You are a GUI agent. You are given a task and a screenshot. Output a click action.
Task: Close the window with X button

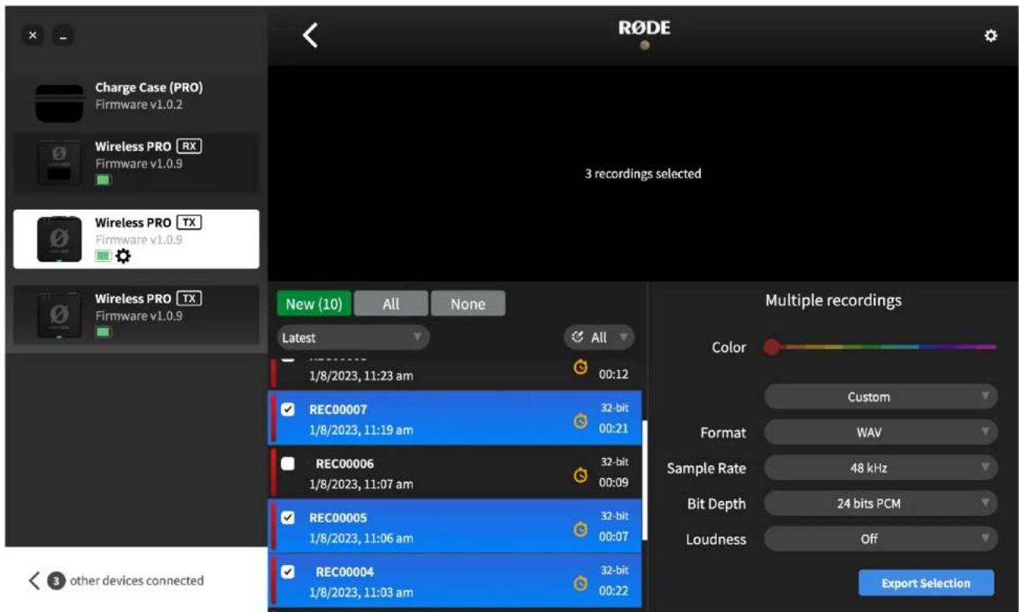click(32, 36)
